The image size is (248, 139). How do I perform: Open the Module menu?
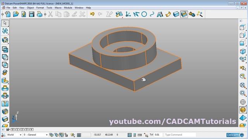(x=68, y=8)
